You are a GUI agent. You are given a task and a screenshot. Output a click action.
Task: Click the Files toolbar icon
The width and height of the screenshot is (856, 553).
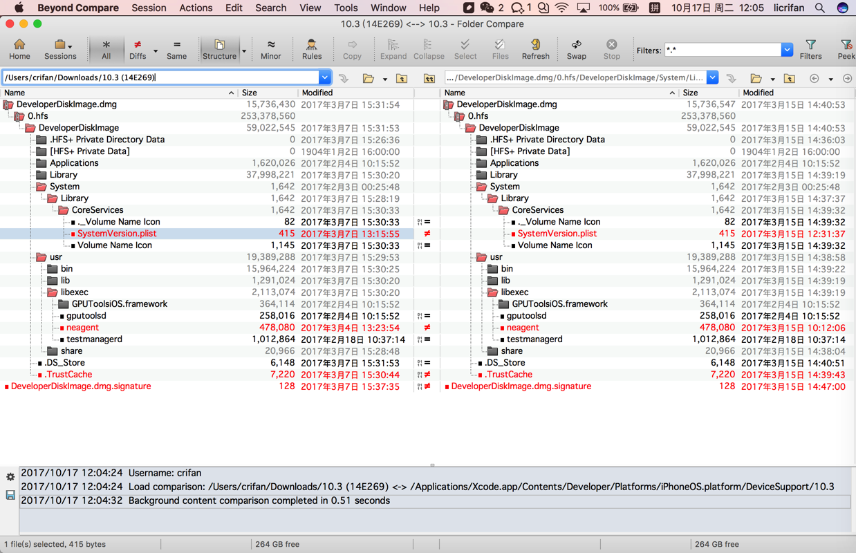pos(500,49)
